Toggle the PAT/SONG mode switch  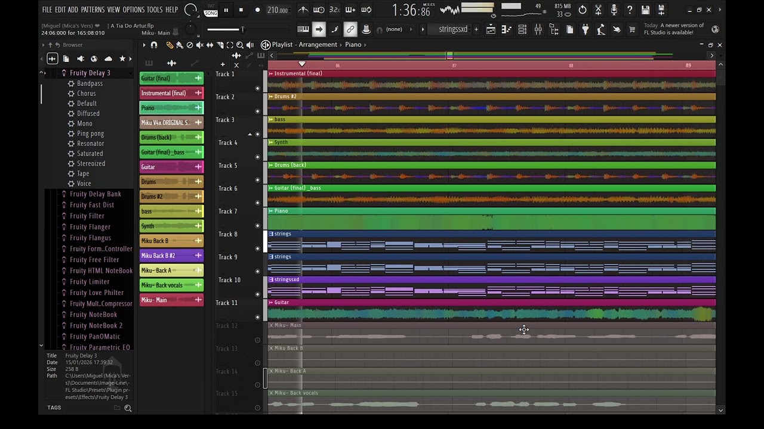click(x=211, y=10)
